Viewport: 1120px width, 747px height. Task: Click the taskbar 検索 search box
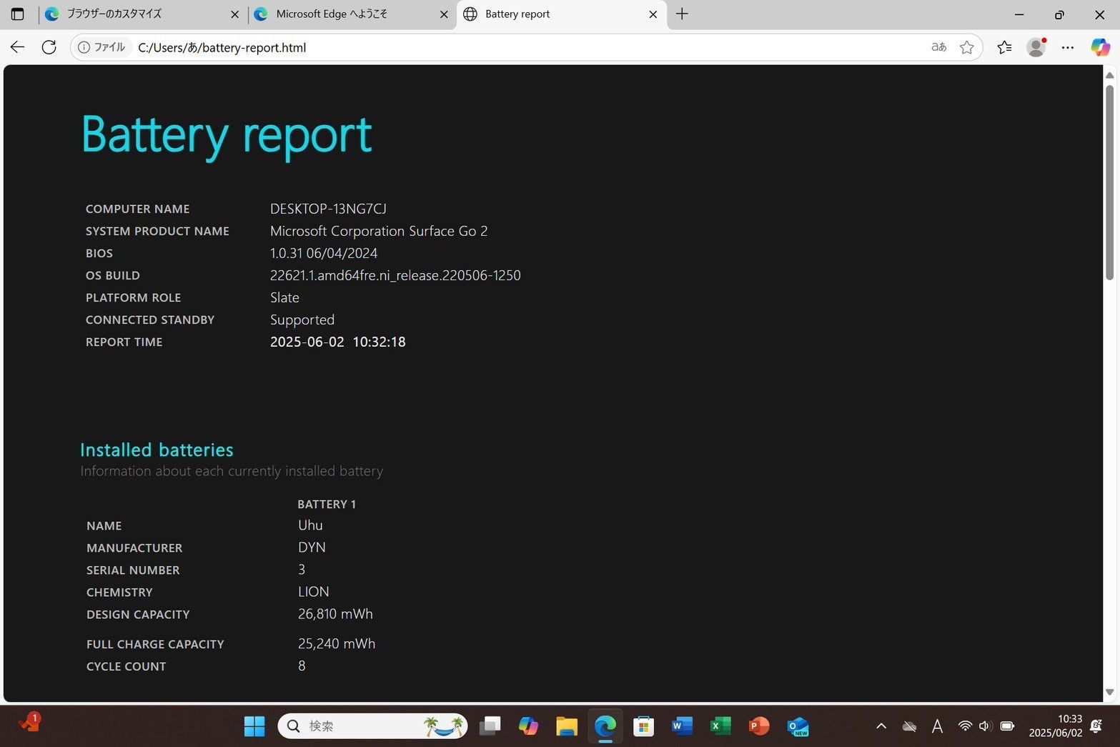click(x=372, y=726)
